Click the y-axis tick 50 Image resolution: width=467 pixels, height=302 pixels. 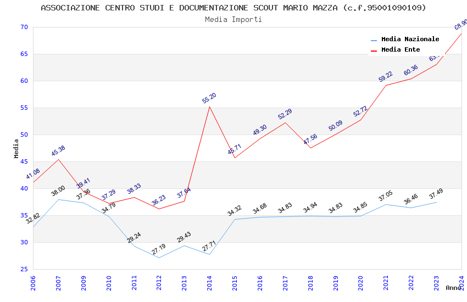[24, 135]
